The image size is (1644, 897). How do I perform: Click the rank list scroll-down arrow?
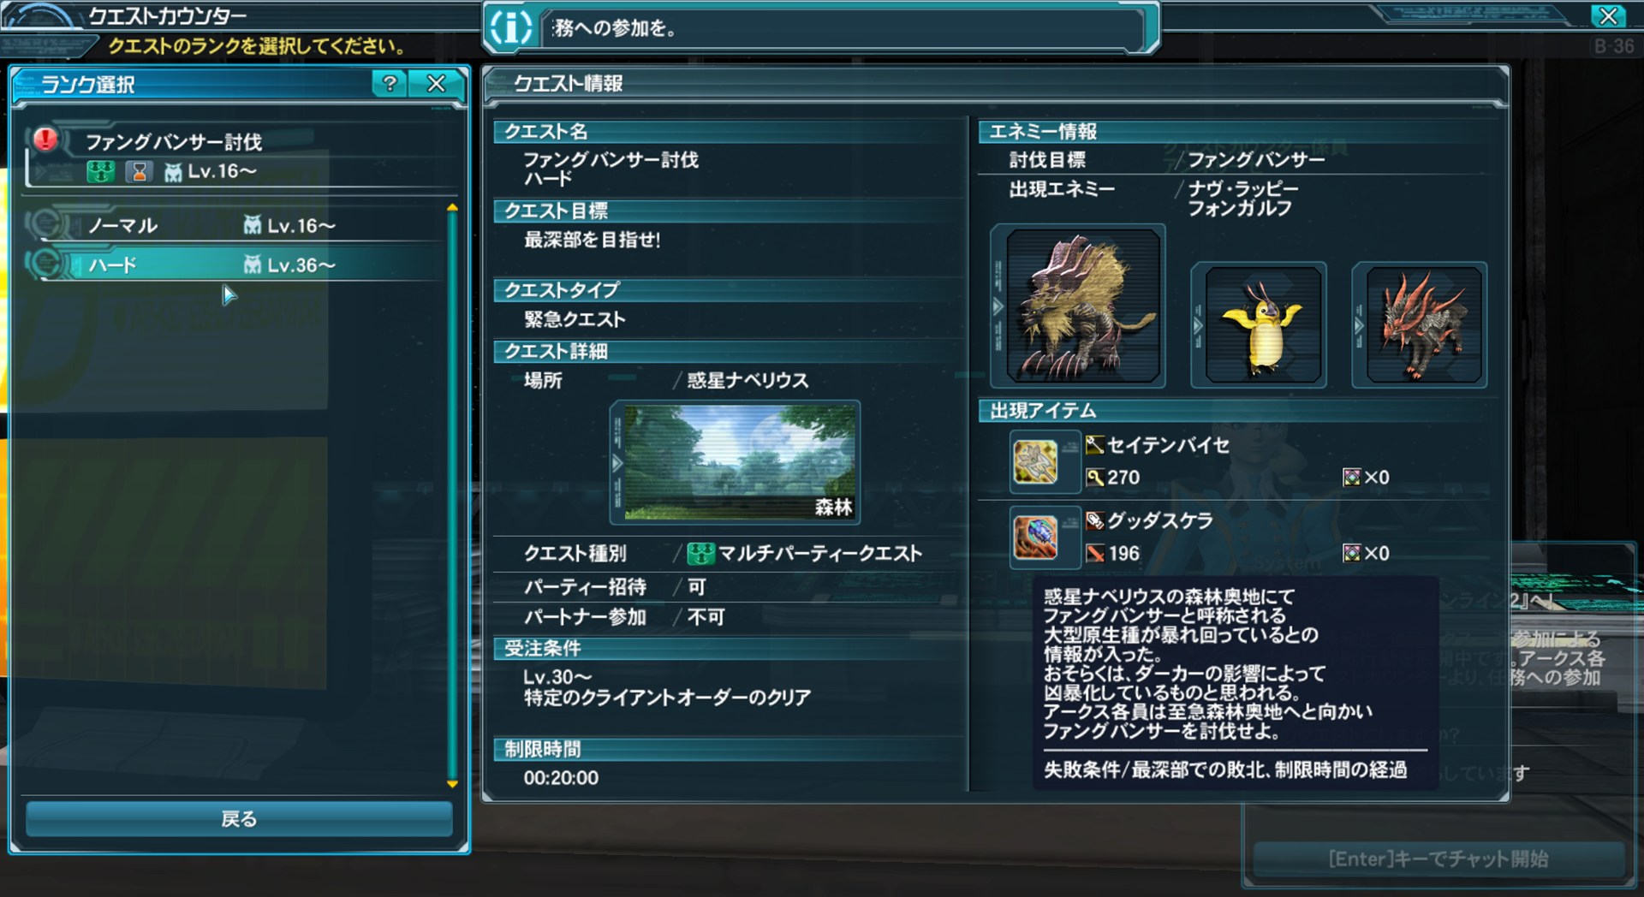pyautogui.click(x=452, y=783)
